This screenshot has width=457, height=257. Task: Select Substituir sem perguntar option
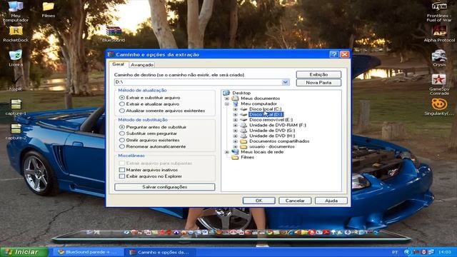coord(122,133)
